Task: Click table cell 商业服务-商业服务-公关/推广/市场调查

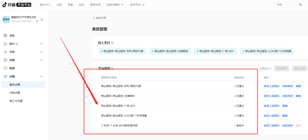Action: 124,116
